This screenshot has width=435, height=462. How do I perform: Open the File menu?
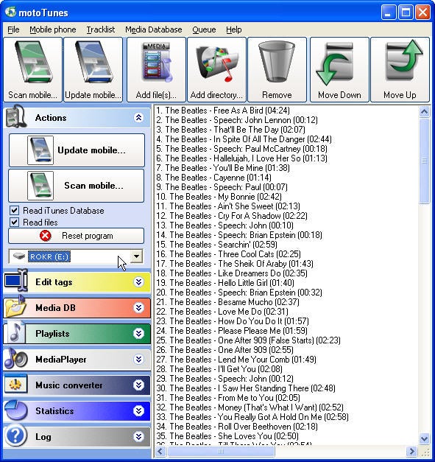13,29
